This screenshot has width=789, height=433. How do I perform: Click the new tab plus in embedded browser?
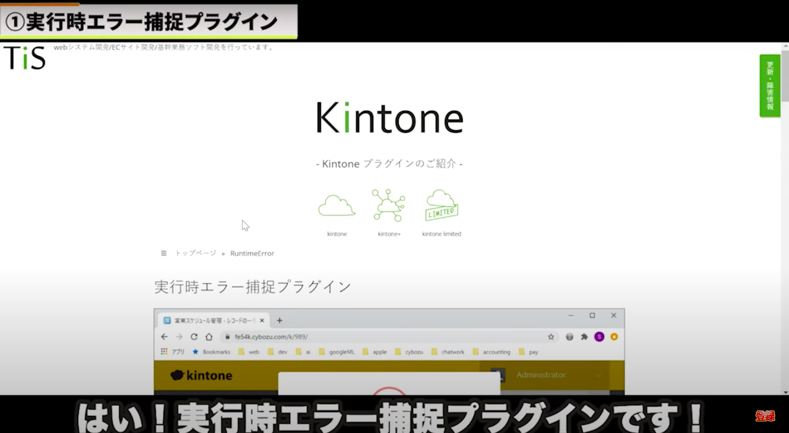[x=279, y=321]
